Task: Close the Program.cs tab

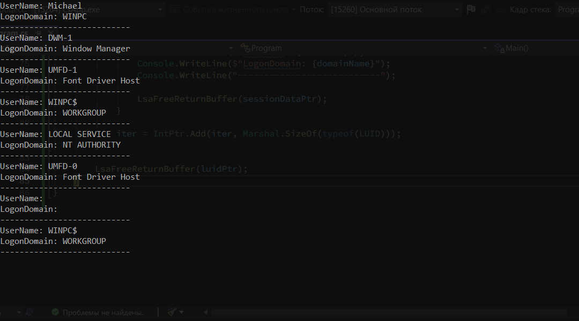Action: pyautogui.click(x=50, y=33)
